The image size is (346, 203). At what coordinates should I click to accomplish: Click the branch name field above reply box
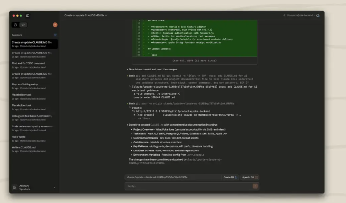point(173,177)
